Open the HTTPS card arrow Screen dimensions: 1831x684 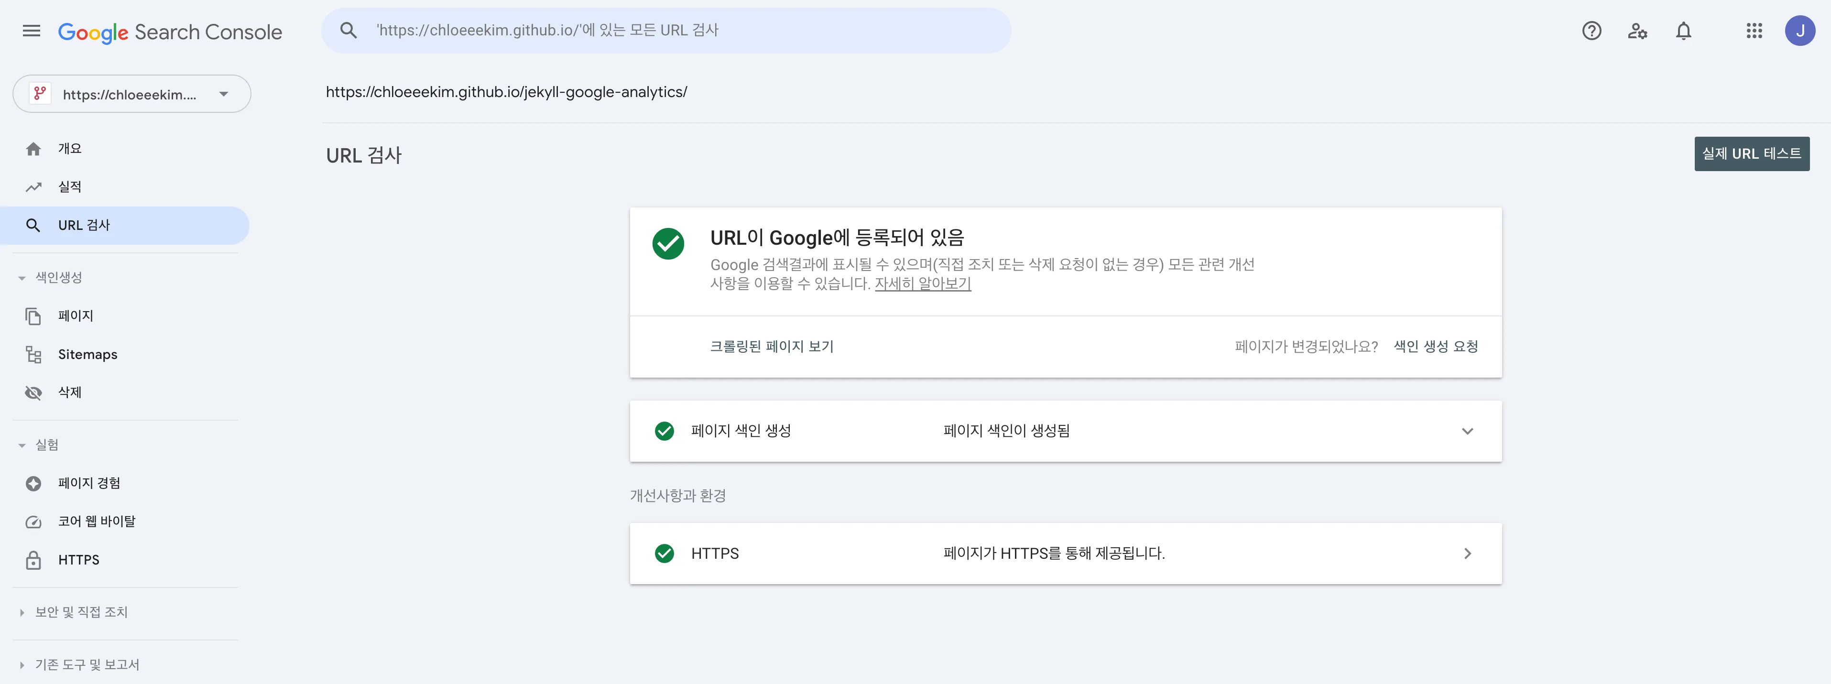coord(1467,553)
